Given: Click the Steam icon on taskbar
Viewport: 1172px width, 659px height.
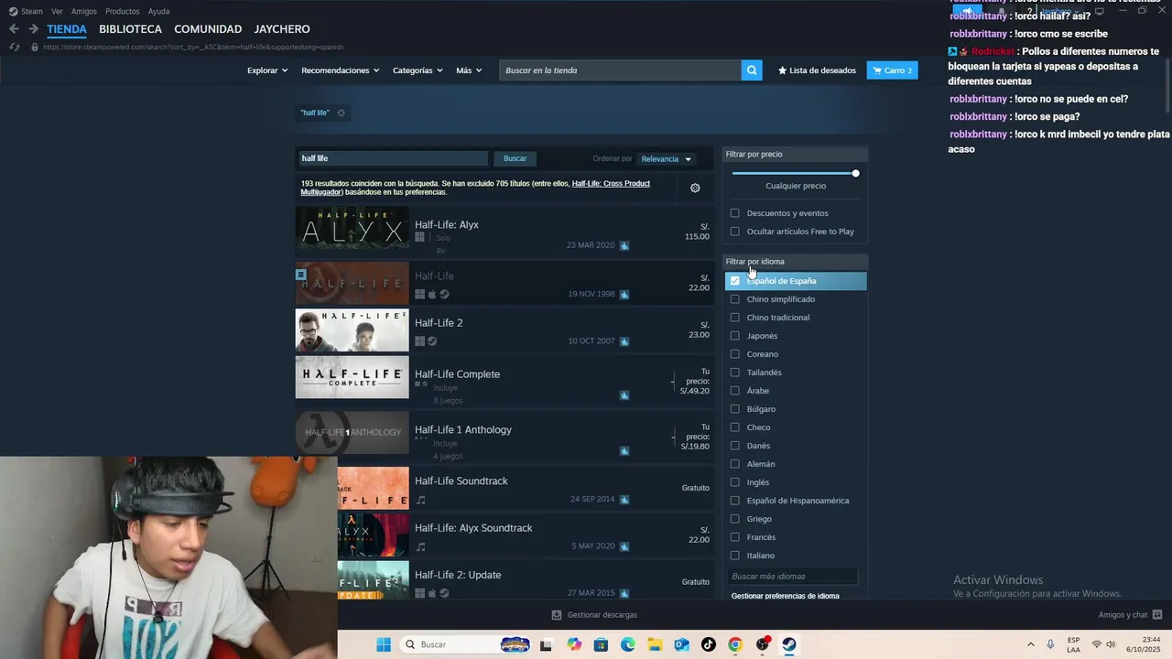Looking at the screenshot, I should coord(788,644).
